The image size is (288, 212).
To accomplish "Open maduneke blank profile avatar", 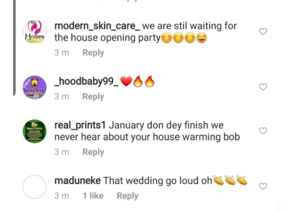I will point(34,187).
